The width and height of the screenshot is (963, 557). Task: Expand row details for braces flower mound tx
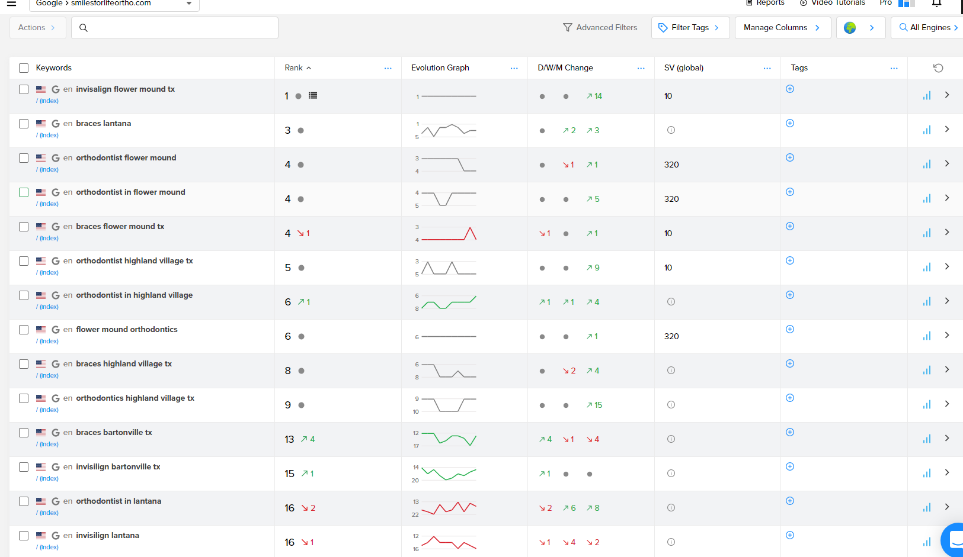[947, 232]
